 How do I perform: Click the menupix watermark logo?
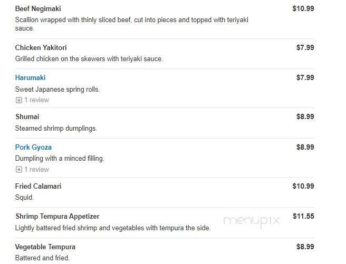click(x=252, y=221)
